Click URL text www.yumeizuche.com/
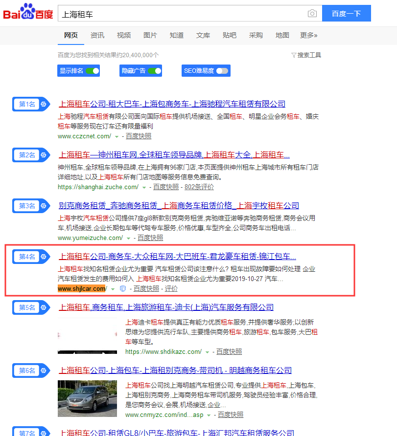 point(90,238)
